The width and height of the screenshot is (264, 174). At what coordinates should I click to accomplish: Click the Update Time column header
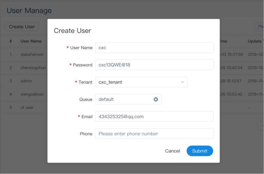tap(255, 41)
